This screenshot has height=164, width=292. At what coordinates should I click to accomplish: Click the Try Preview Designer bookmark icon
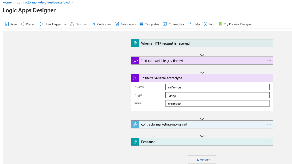coord(220,24)
